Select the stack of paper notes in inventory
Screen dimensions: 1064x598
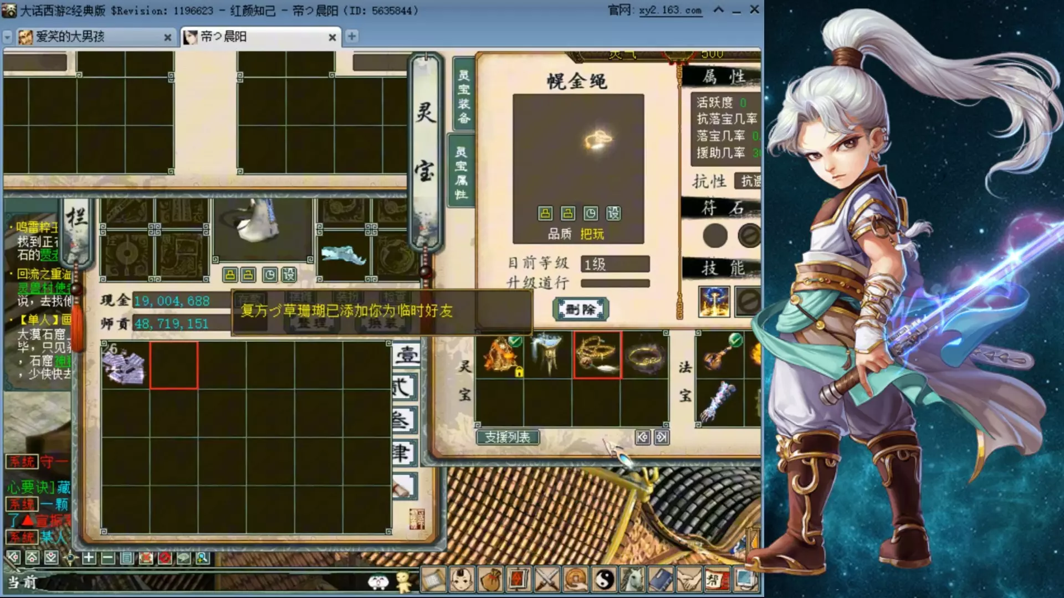pyautogui.click(x=125, y=365)
